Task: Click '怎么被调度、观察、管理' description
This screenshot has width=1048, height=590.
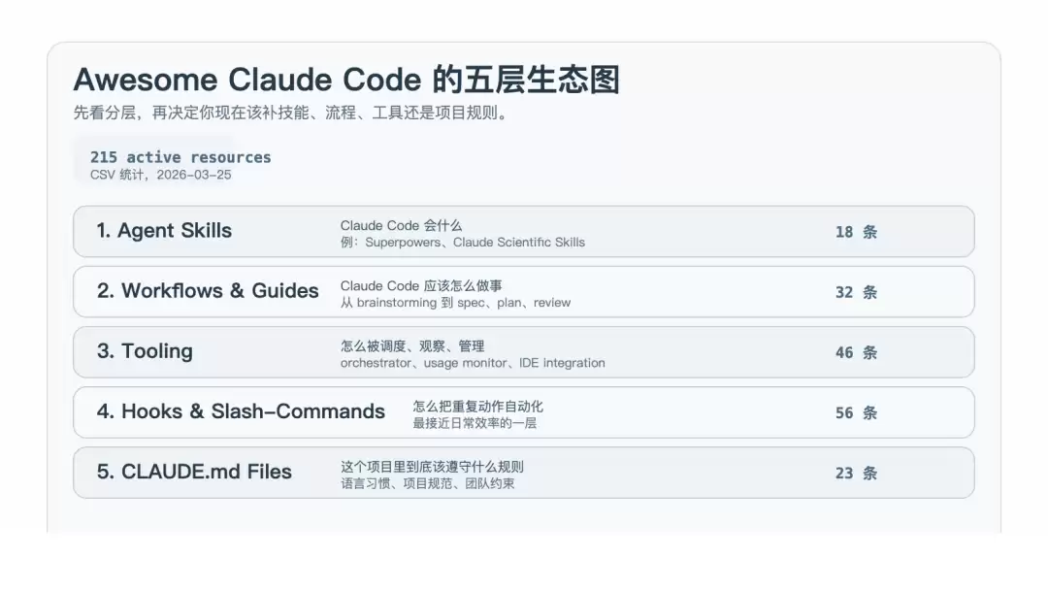Action: click(x=412, y=346)
